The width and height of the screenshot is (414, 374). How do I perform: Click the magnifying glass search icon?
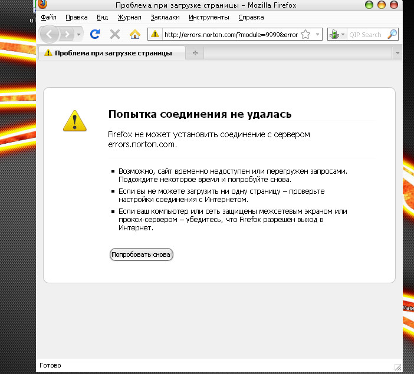tap(392, 34)
